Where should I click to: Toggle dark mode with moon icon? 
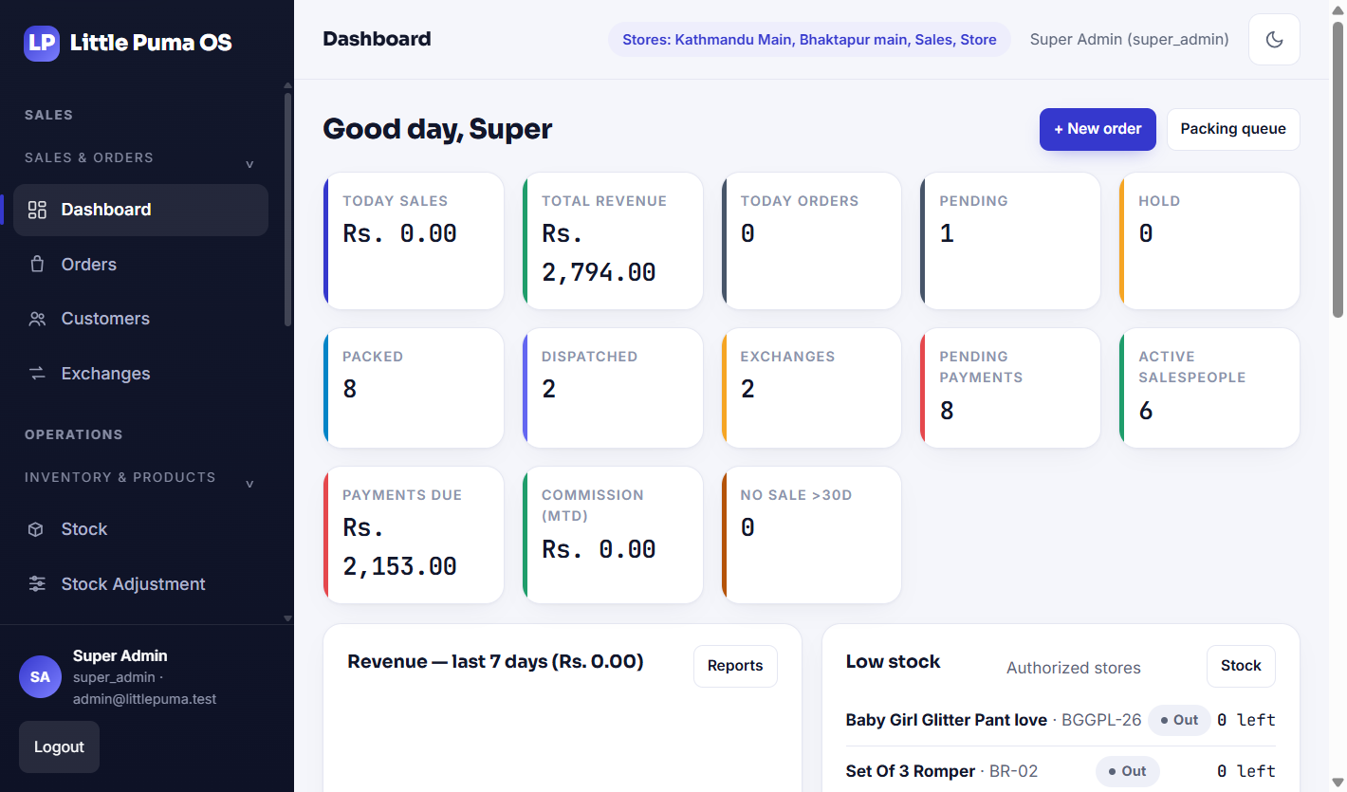(1274, 39)
